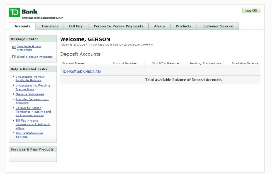
Task: Click the Send a secure message link
Action: point(35,57)
